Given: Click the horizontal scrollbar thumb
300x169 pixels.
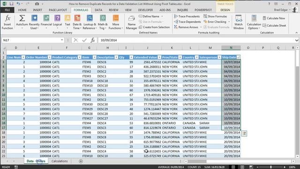Looking at the screenshot, I should click(197, 161).
